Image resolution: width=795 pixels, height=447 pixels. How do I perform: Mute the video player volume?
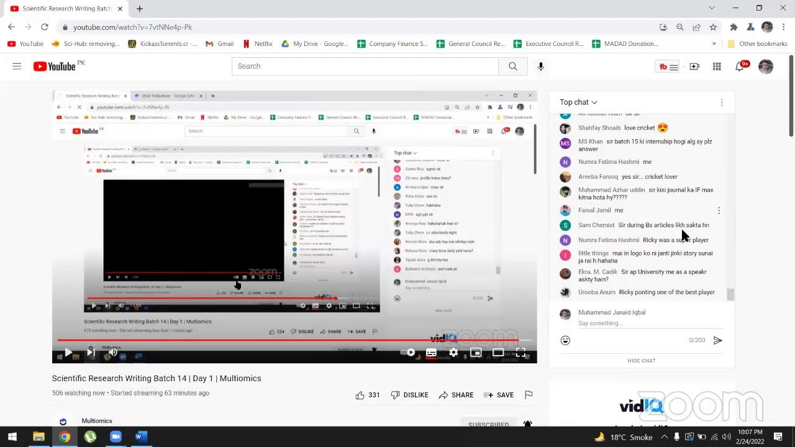tap(113, 353)
